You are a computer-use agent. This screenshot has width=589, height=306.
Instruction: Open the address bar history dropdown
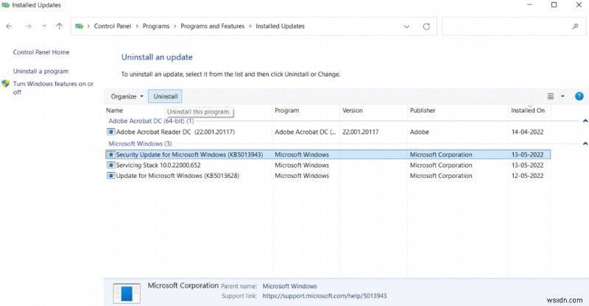pos(407,26)
